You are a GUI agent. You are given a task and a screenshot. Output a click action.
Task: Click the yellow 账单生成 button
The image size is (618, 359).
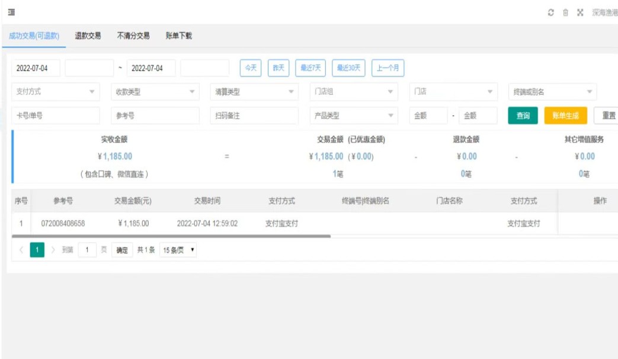coord(565,116)
